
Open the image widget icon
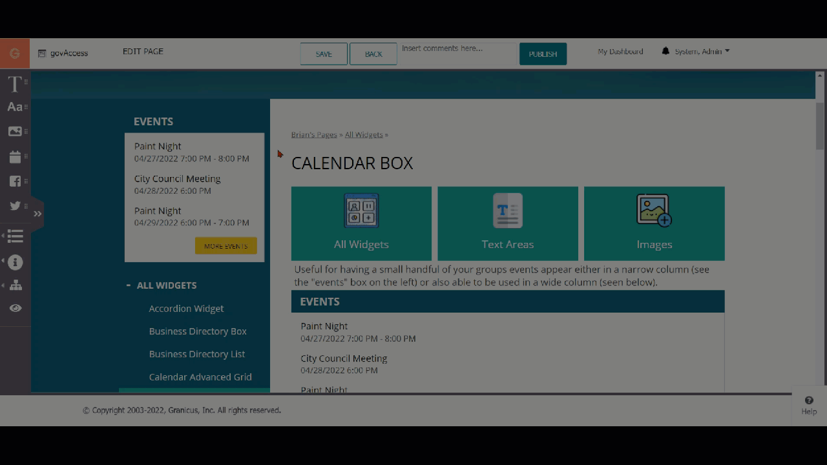pyautogui.click(x=15, y=131)
